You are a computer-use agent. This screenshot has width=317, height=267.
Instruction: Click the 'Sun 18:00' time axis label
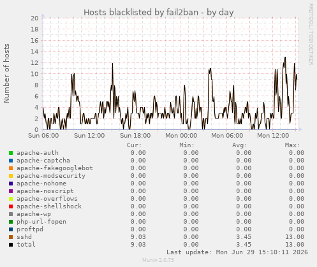[135, 136]
